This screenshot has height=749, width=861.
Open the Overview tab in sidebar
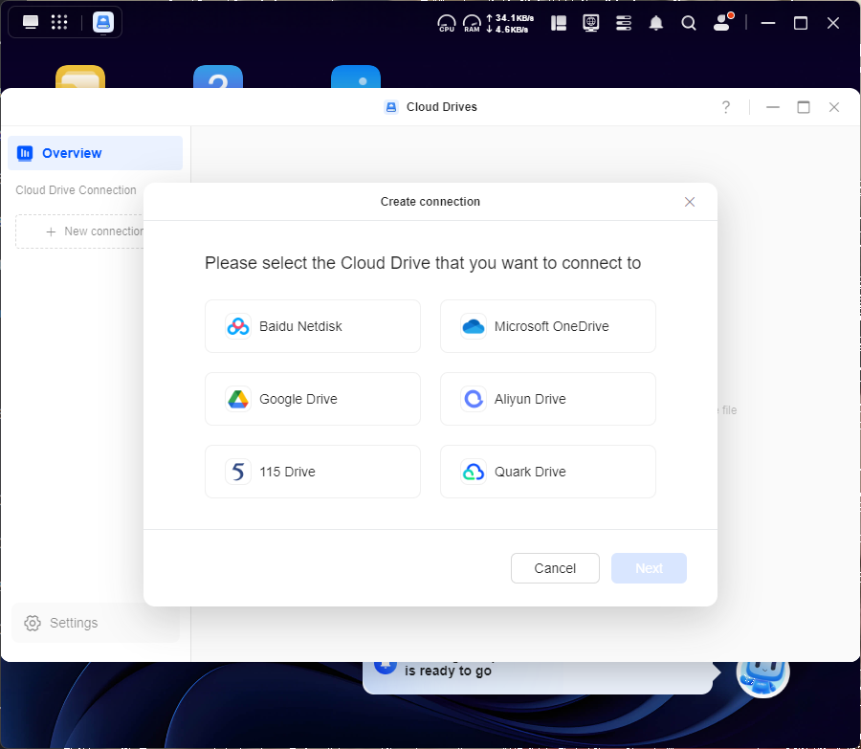click(95, 153)
